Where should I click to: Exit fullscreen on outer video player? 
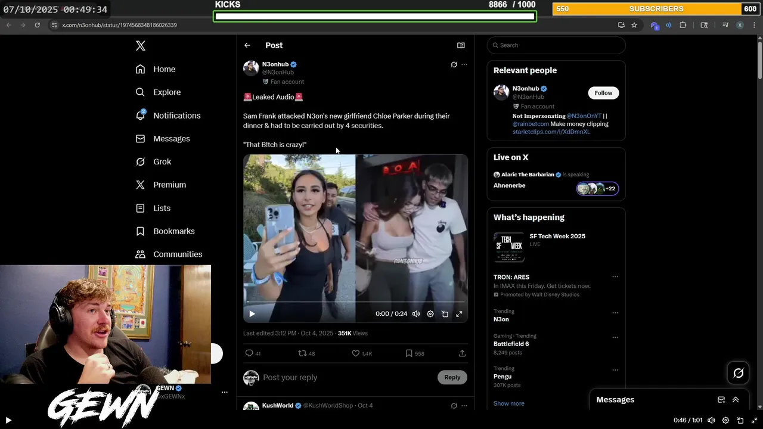[x=754, y=420]
